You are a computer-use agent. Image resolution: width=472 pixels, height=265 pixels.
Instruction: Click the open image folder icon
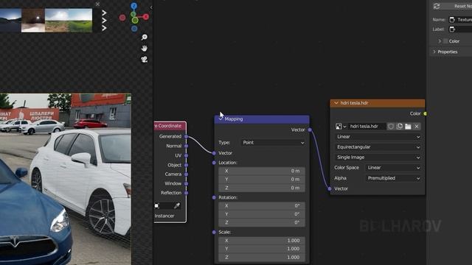[408, 127]
